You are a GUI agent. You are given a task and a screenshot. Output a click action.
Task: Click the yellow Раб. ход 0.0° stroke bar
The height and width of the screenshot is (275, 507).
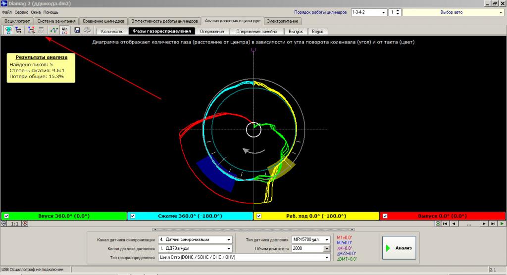(x=316, y=216)
